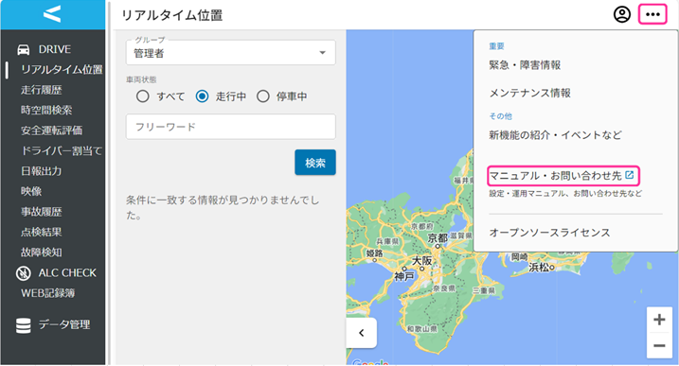The image size is (679, 366).
Task: Go to WEB記録簿 in sidebar
Action: [47, 293]
